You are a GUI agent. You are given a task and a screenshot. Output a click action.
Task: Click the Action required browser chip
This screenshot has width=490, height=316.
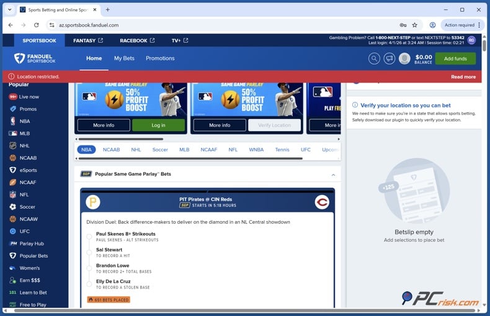[x=460, y=25]
